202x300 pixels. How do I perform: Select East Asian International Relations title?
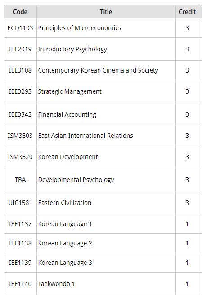pyautogui.click(x=85, y=136)
